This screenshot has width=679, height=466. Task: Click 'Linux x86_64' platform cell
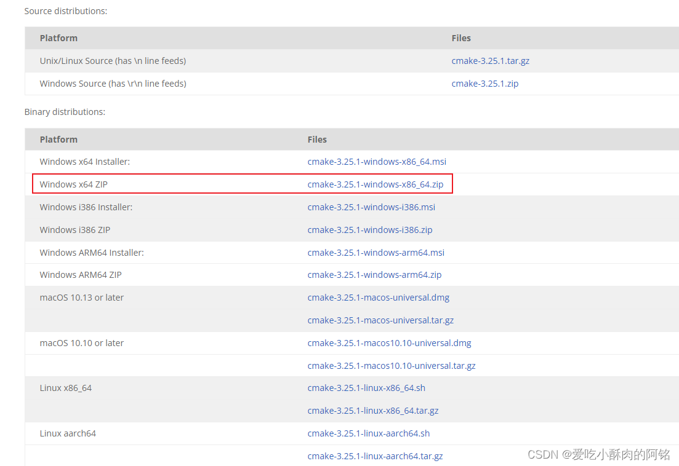(x=66, y=388)
